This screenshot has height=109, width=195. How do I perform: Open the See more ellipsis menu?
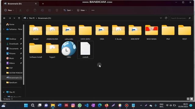(93, 10)
